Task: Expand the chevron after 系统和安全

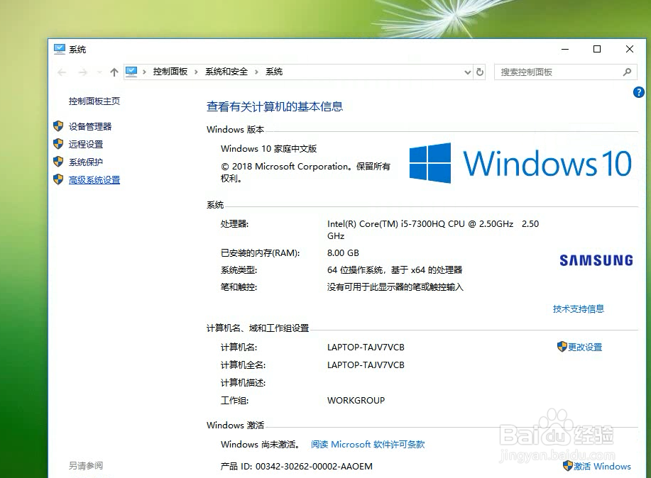Action: pyautogui.click(x=256, y=72)
